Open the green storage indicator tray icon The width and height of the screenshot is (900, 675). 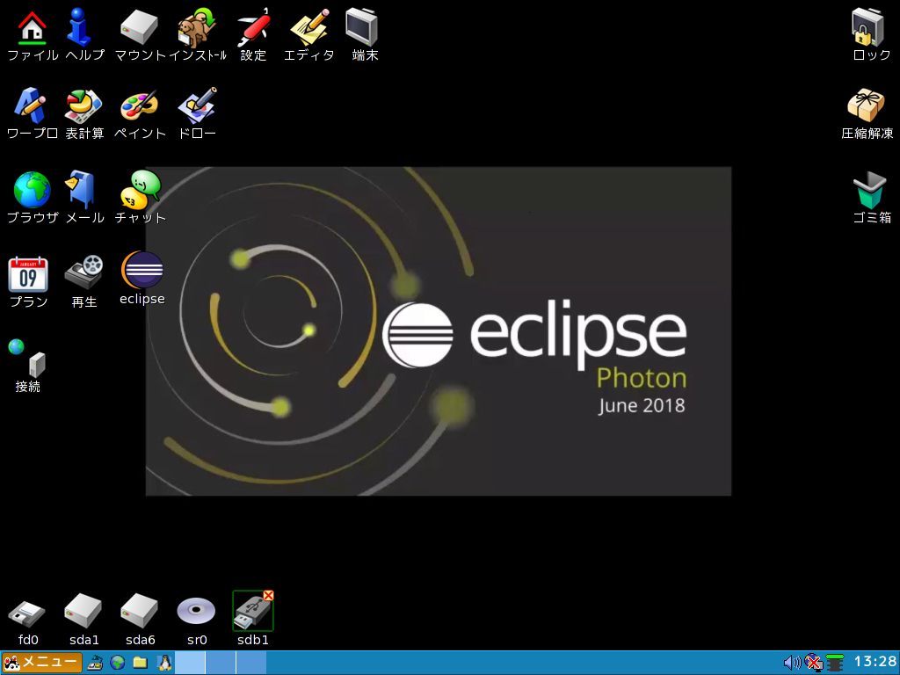(x=835, y=663)
